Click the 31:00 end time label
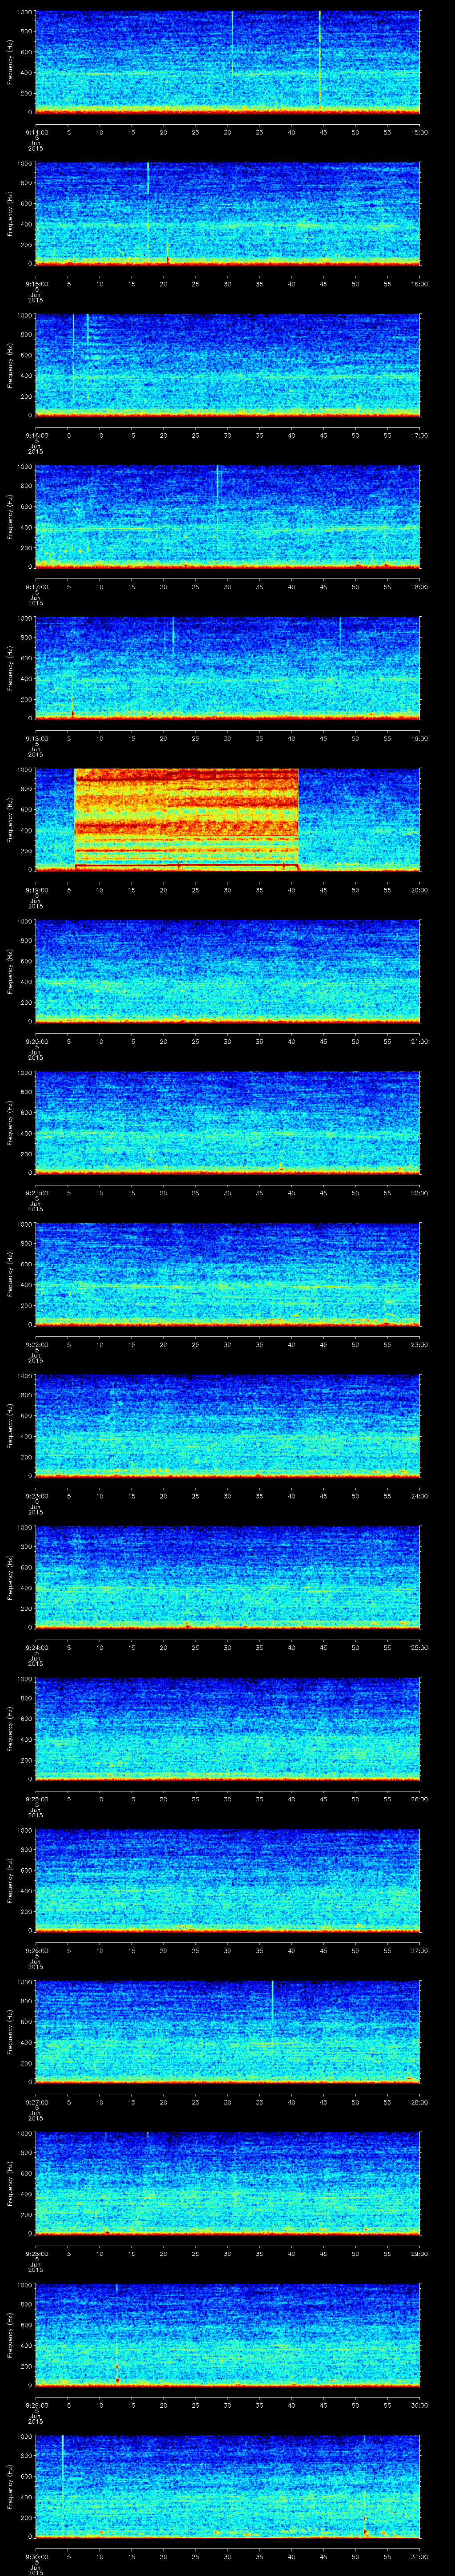This screenshot has width=455, height=2576. tap(419, 2556)
